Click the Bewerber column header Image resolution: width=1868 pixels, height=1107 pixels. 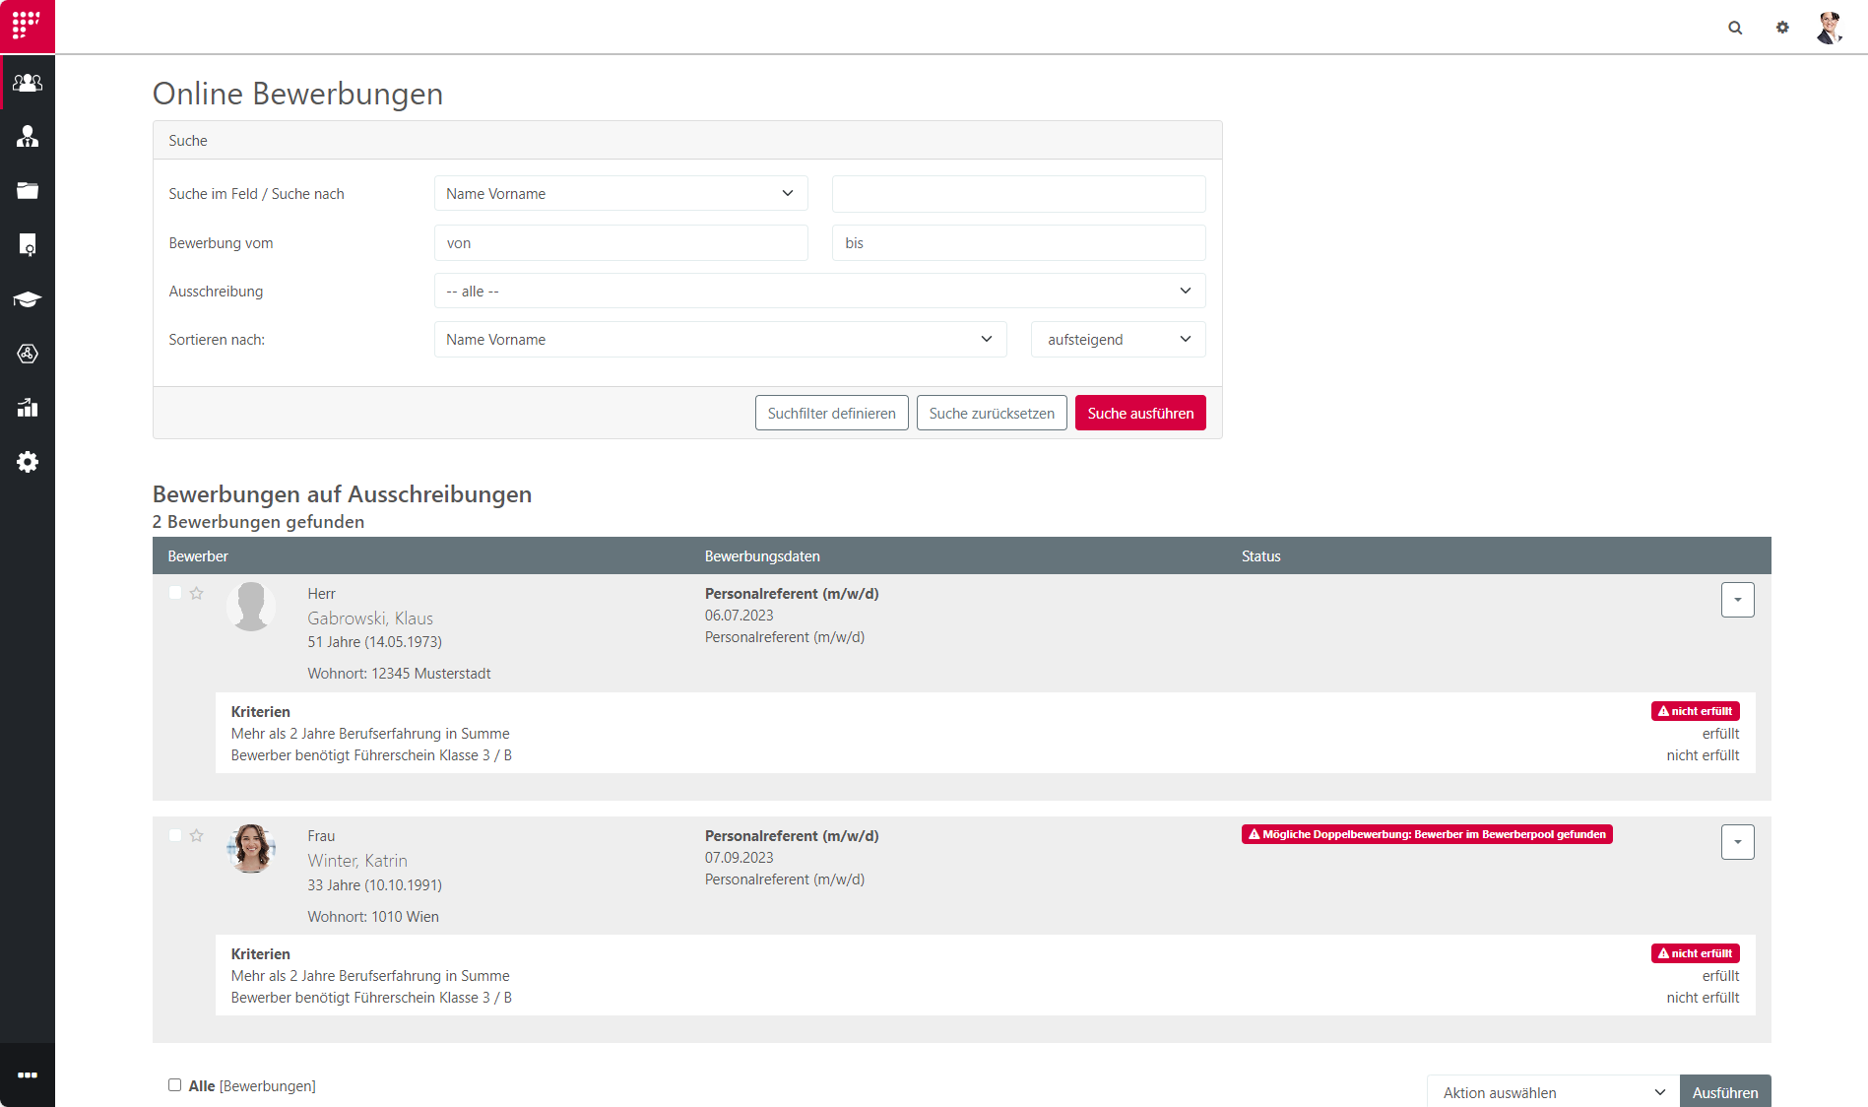(x=198, y=556)
